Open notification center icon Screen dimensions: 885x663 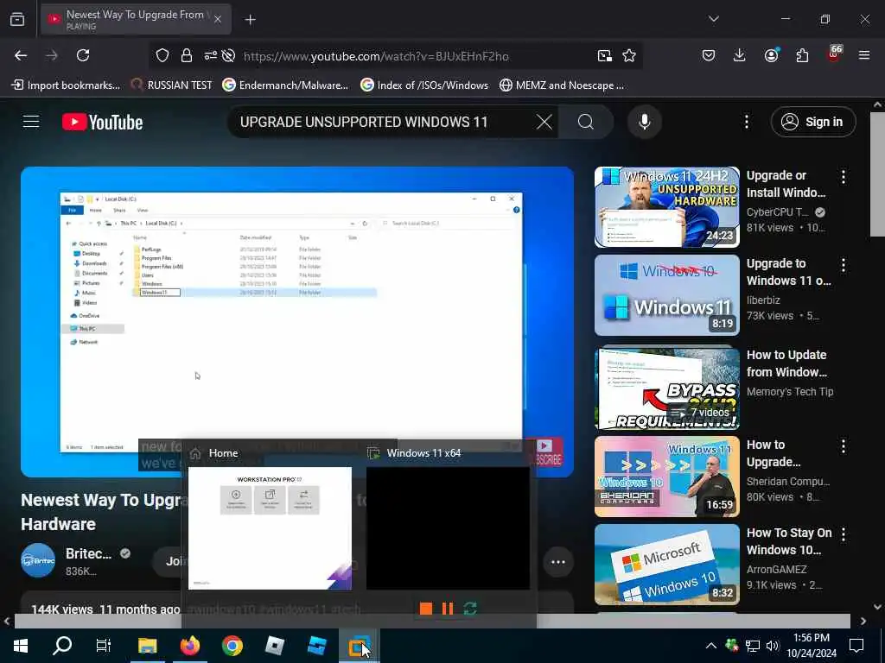856,646
